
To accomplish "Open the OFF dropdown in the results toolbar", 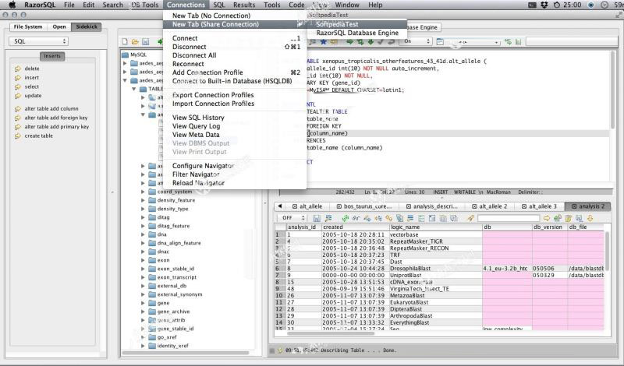I will pos(292,218).
